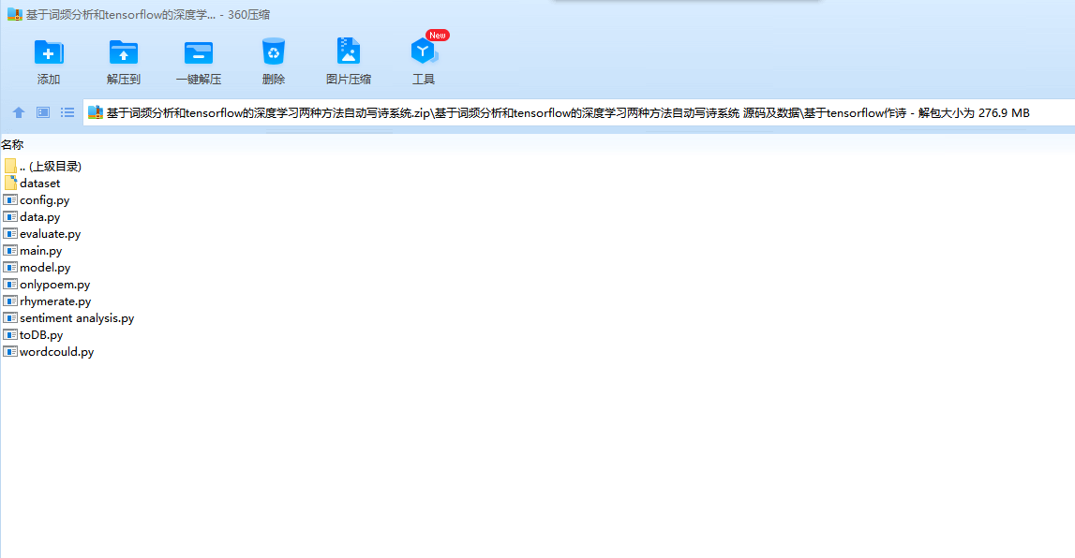
Task: Select the model.py file
Action: [x=37, y=268]
